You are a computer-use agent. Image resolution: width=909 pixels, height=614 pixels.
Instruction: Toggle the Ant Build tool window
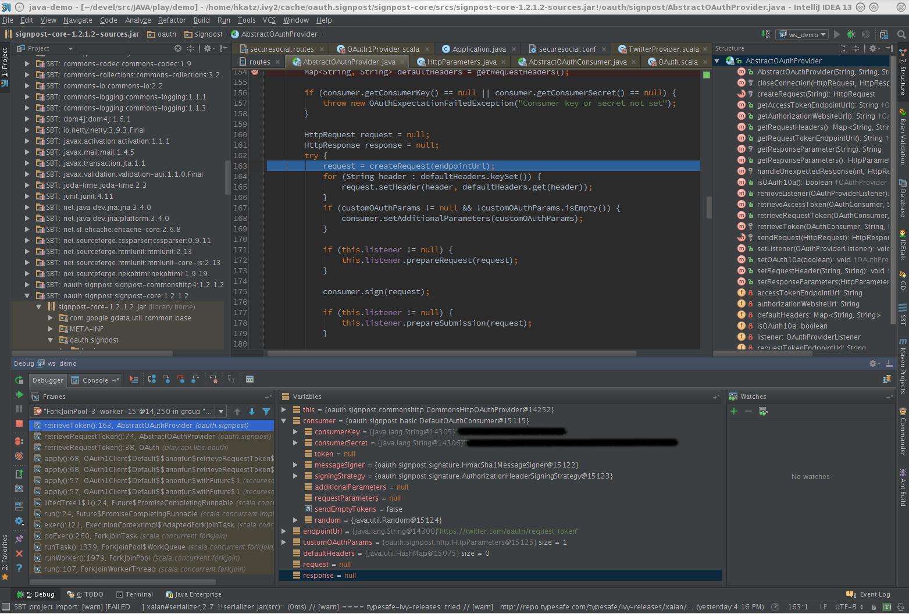click(x=903, y=487)
